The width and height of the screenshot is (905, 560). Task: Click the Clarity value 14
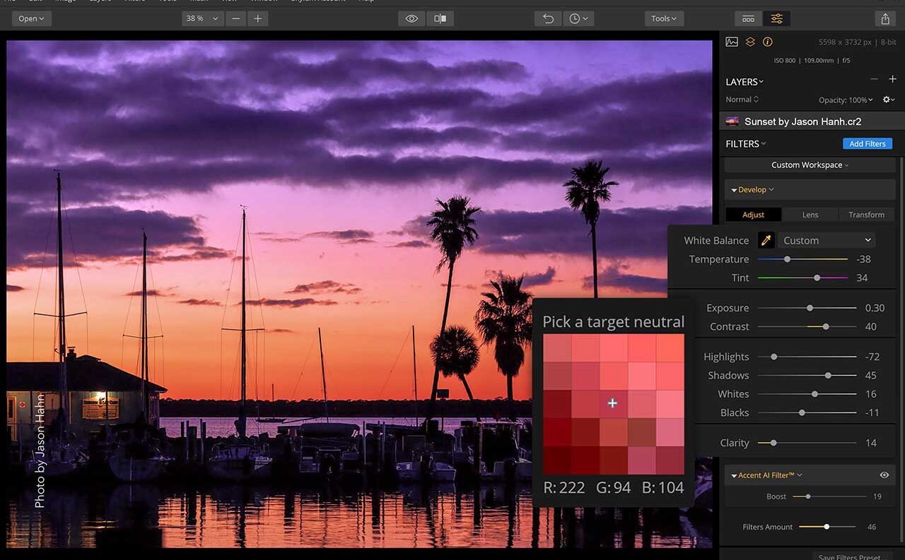click(x=870, y=443)
